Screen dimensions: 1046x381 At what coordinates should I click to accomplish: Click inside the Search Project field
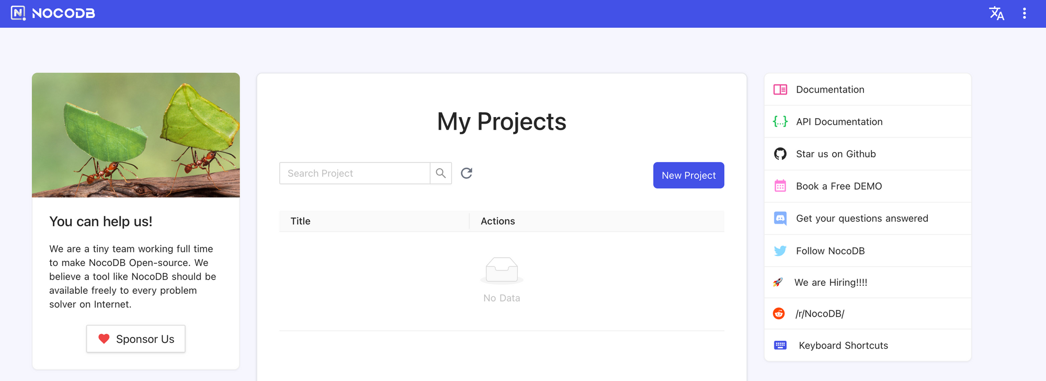tap(356, 173)
